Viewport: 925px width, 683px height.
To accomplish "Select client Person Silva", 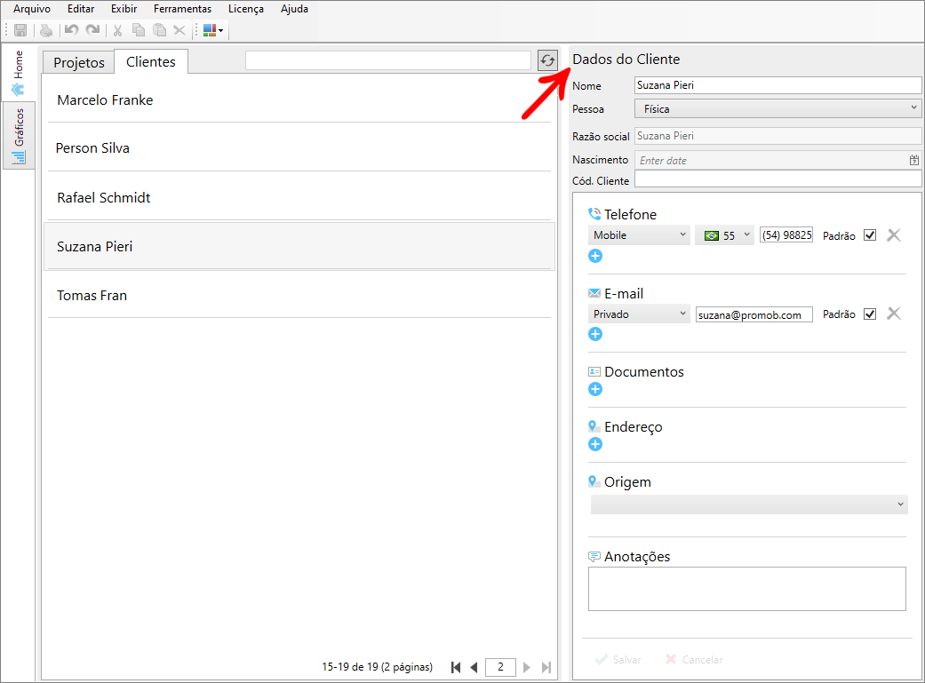I will tap(299, 148).
